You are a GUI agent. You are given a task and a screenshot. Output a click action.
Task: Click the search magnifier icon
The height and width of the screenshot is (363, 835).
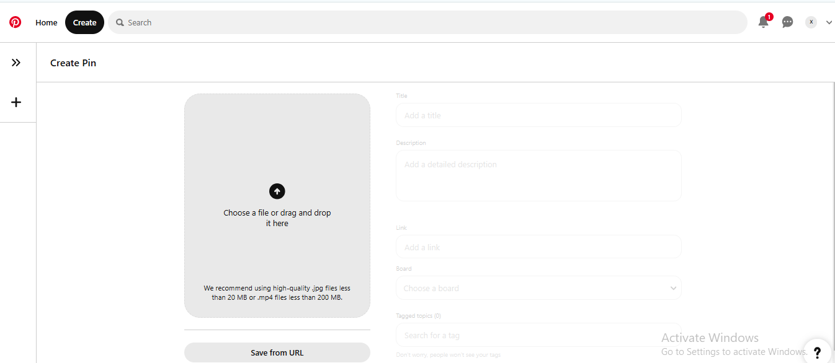pyautogui.click(x=120, y=22)
